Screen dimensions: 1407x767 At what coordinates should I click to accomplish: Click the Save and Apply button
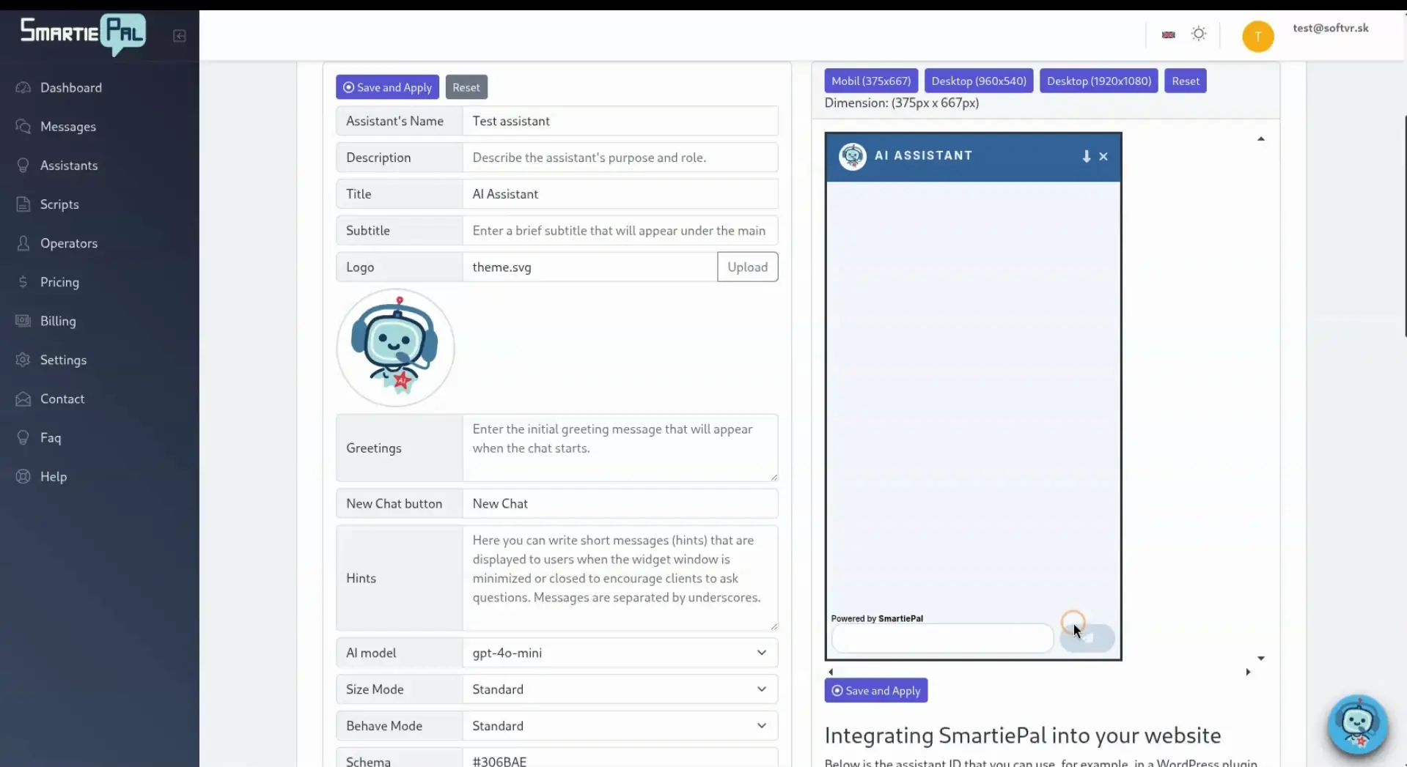[x=387, y=86]
